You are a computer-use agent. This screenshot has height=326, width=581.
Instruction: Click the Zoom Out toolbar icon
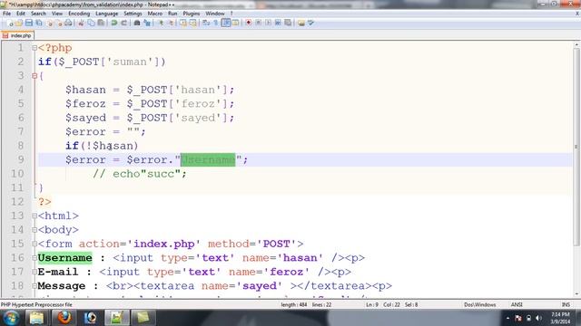(171, 23)
